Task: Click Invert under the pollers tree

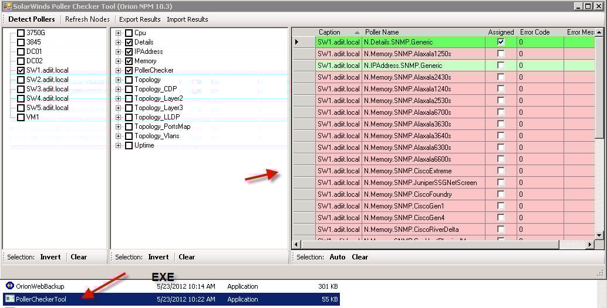Action: click(159, 257)
